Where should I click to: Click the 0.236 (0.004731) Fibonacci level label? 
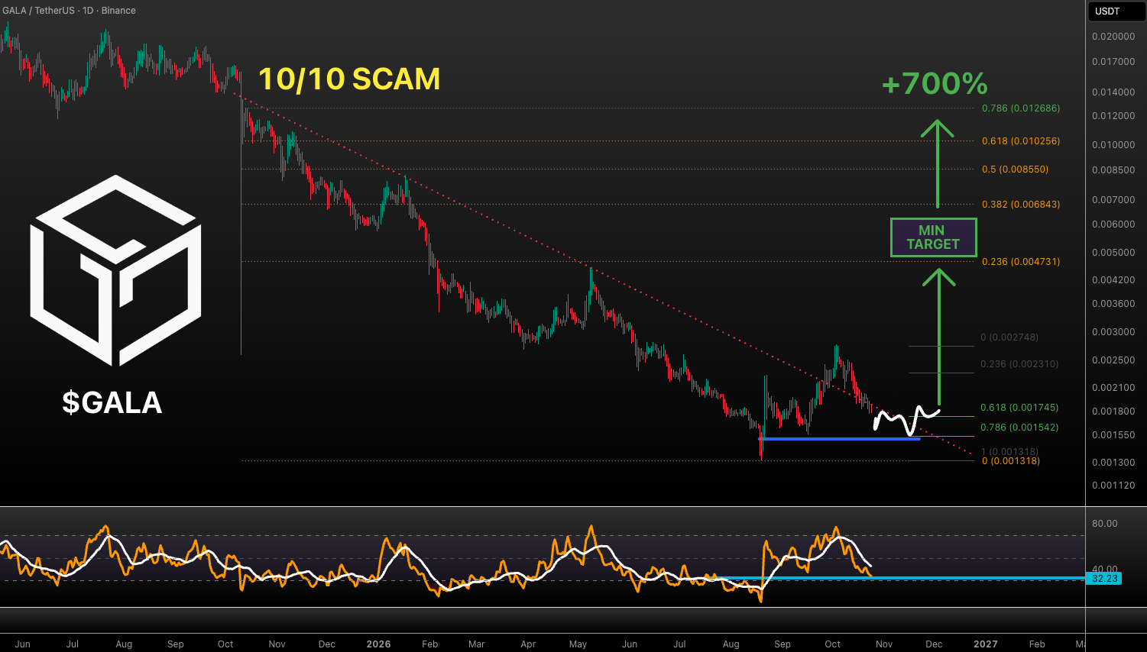(x=1021, y=262)
